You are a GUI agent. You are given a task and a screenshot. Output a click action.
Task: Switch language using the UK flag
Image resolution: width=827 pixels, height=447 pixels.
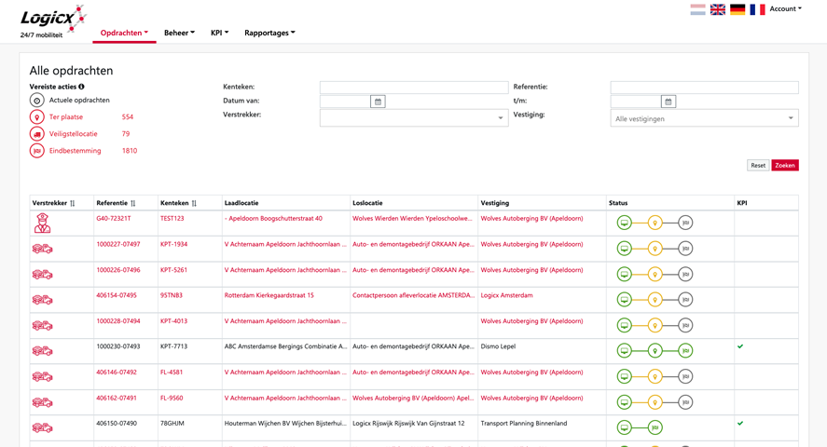[718, 9]
